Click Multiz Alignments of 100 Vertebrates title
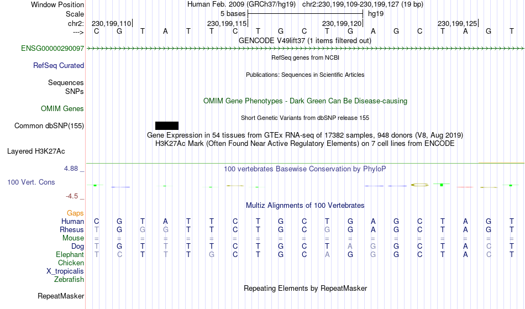Image resolution: width=525 pixels, height=309 pixels. [x=305, y=205]
